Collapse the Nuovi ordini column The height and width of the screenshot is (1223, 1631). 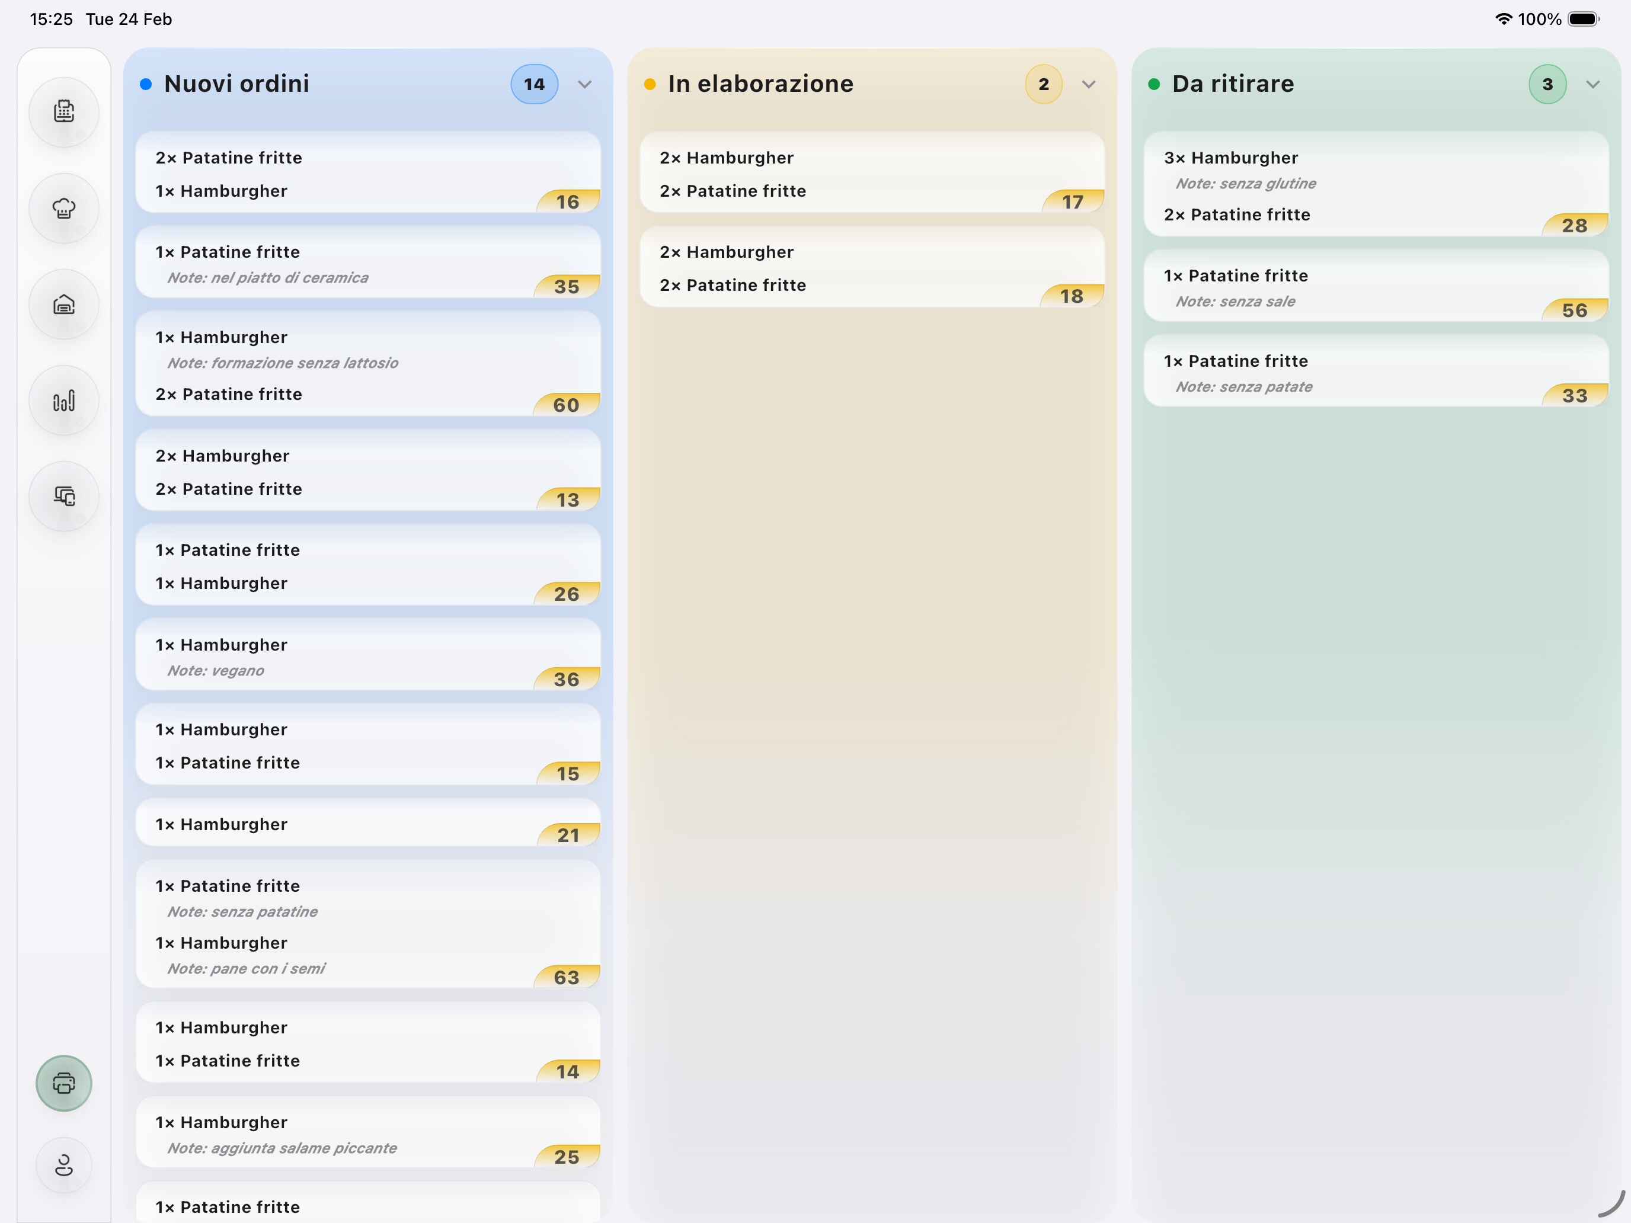[585, 84]
